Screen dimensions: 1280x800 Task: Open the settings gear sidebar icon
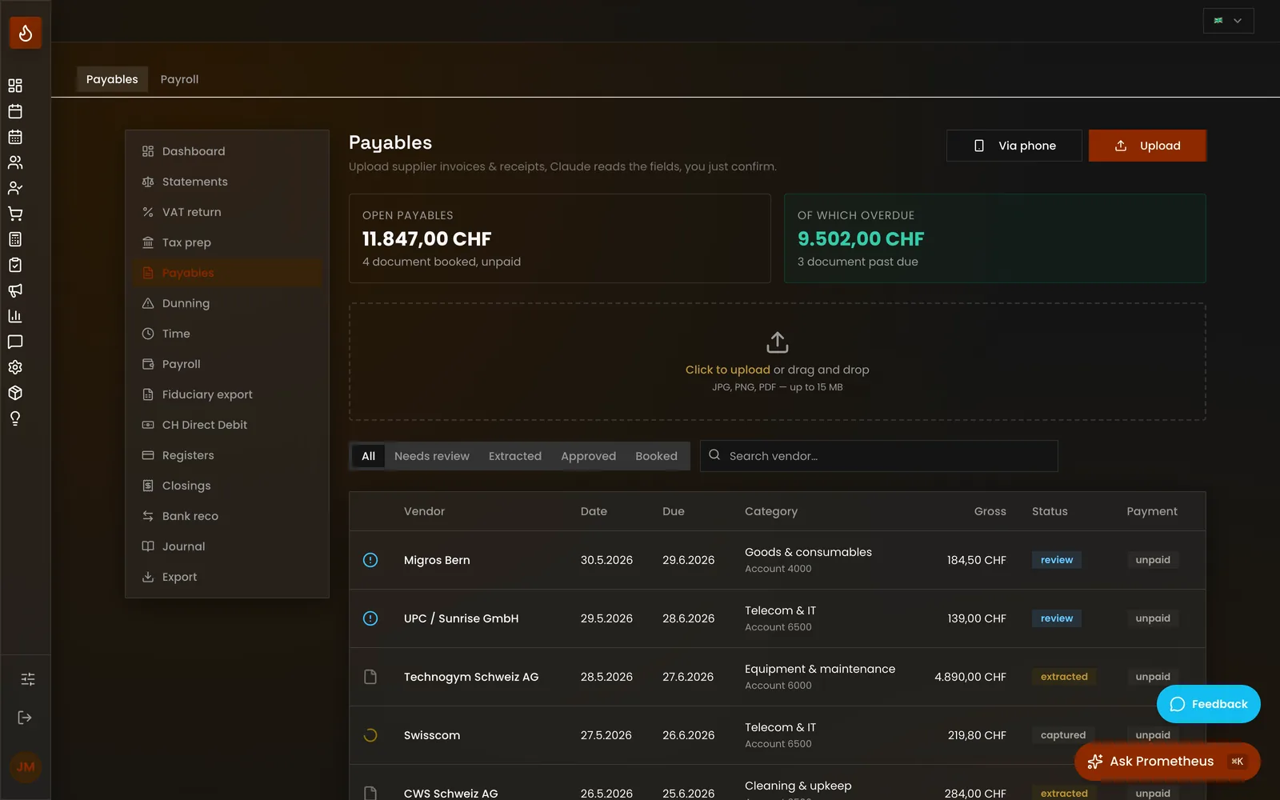pos(15,367)
